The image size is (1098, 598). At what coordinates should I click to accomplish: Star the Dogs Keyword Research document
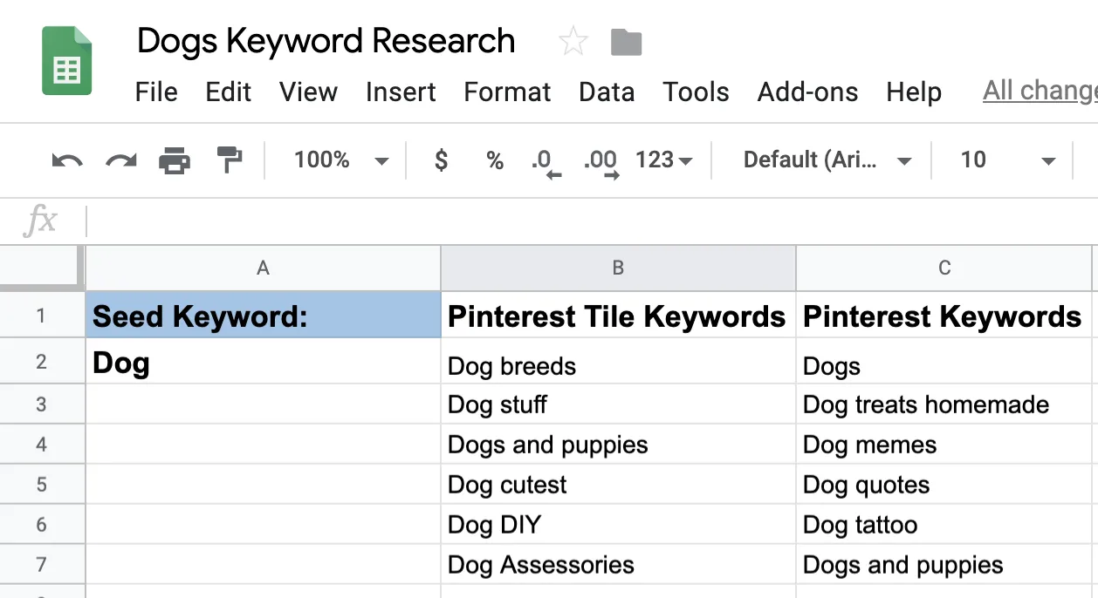tap(573, 42)
